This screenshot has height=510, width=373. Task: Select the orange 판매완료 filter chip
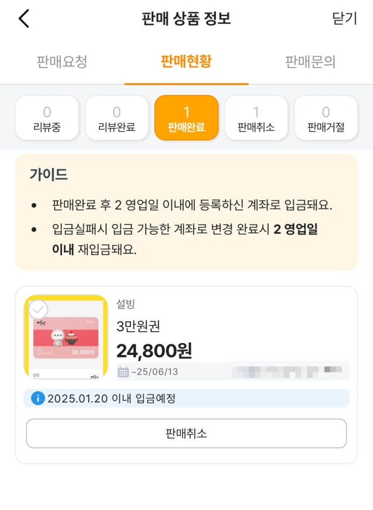186,118
